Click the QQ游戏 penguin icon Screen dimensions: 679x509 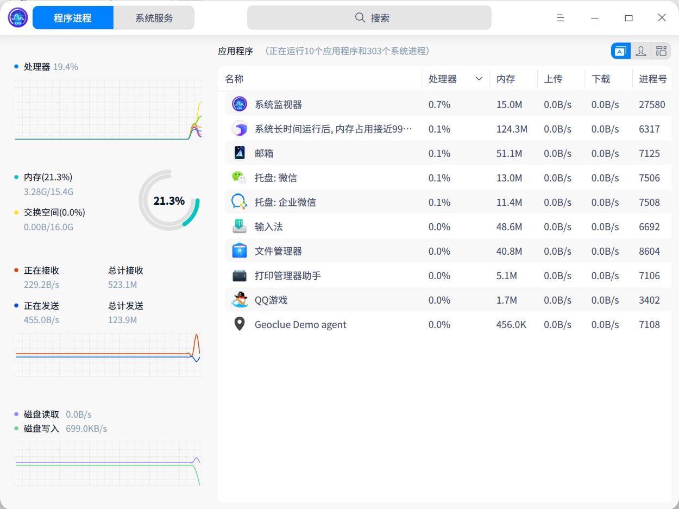[x=240, y=300]
